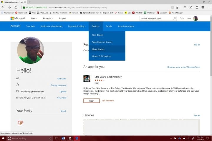Open Security & privacy tab
Viewport: 212px width, 141px height.
coord(126,26)
